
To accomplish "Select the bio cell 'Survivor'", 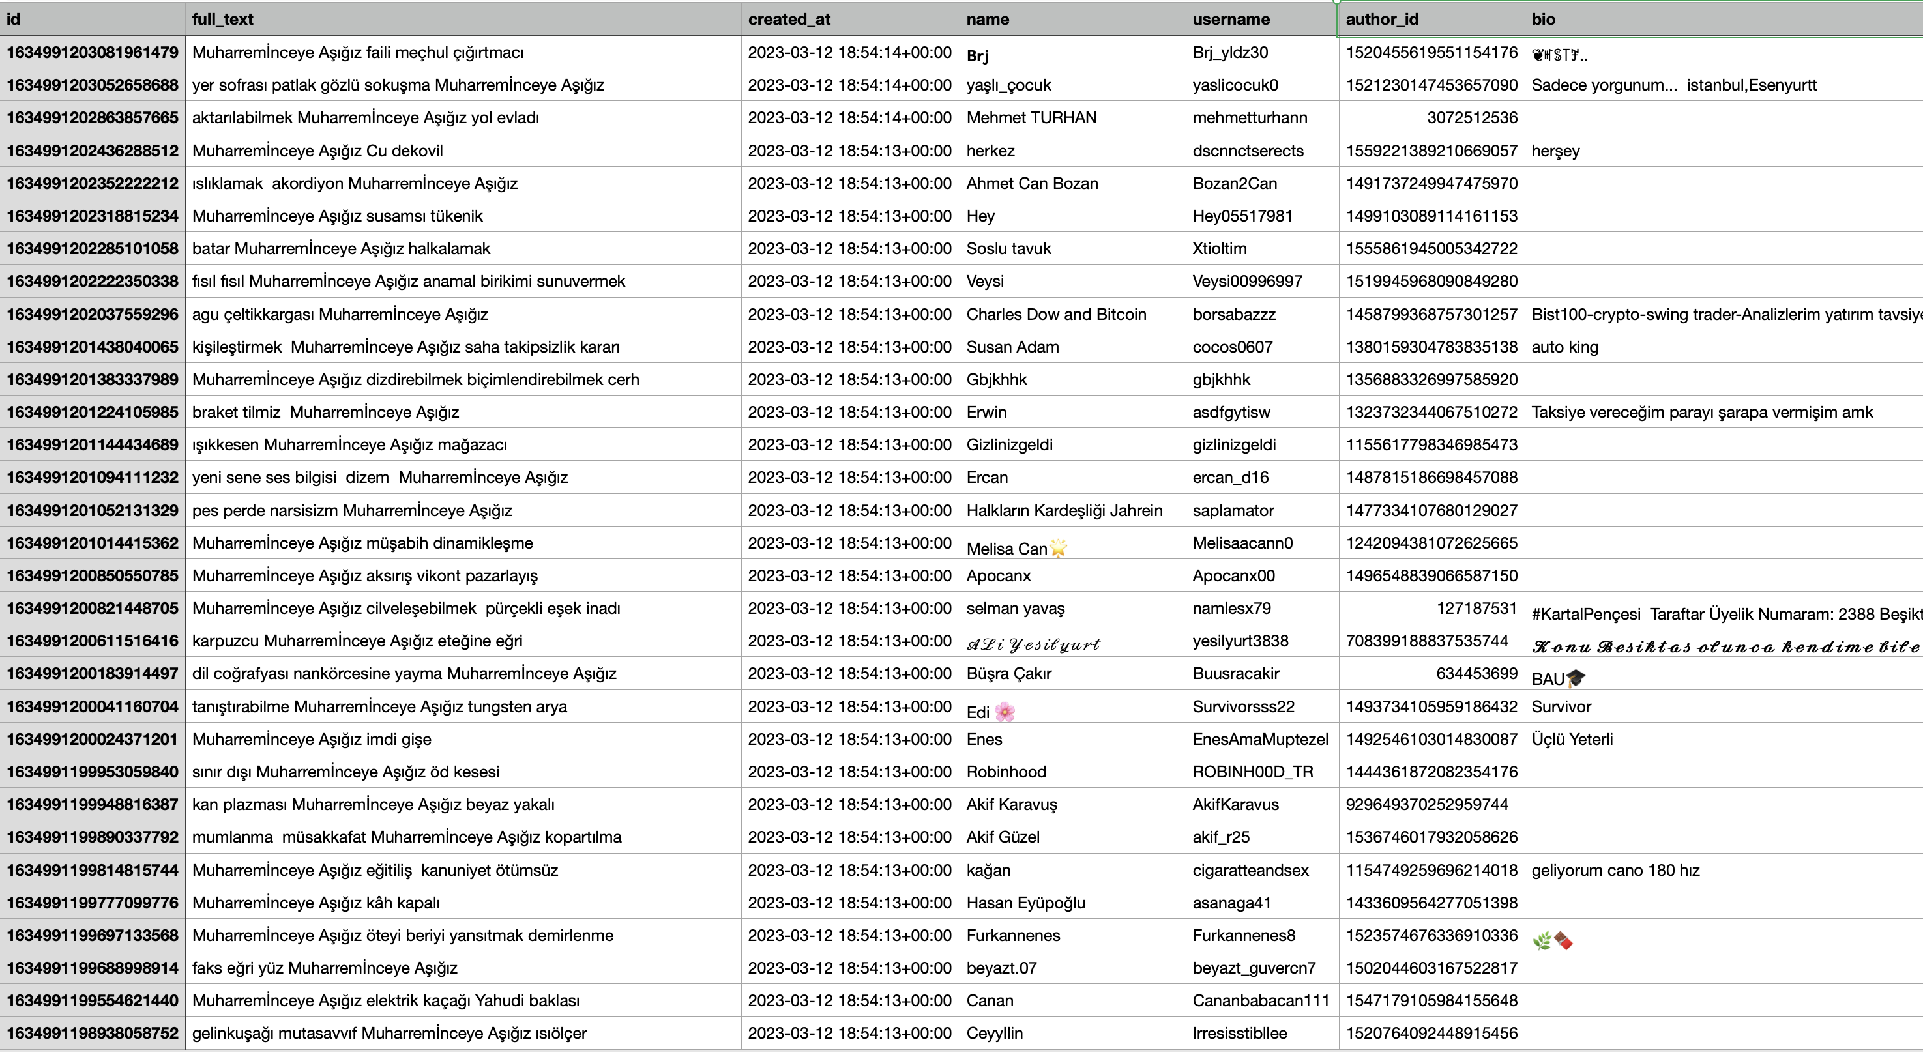I will coord(1561,707).
